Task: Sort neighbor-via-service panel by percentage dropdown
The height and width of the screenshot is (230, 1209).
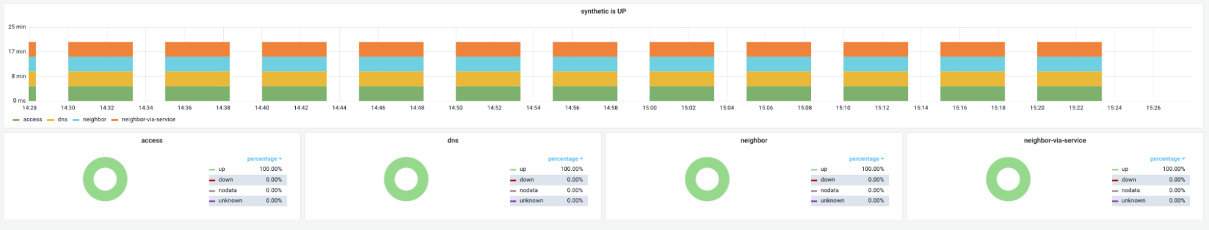Action: pyautogui.click(x=1167, y=159)
